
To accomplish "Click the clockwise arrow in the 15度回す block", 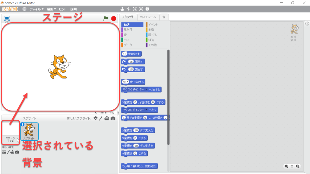I will coord(124,62).
